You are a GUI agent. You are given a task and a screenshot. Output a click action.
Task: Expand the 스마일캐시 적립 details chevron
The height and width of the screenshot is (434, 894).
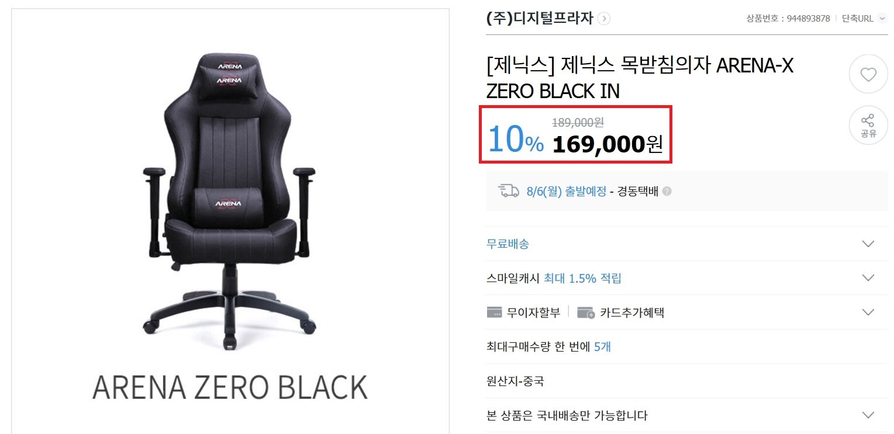(x=868, y=277)
